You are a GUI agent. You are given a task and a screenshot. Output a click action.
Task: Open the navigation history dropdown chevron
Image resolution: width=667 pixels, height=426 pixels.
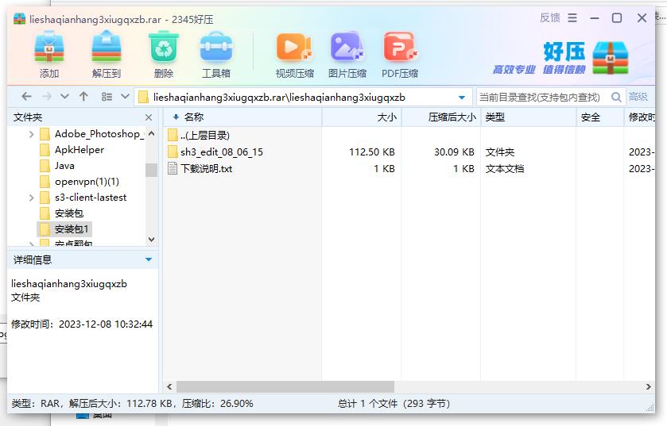click(64, 97)
